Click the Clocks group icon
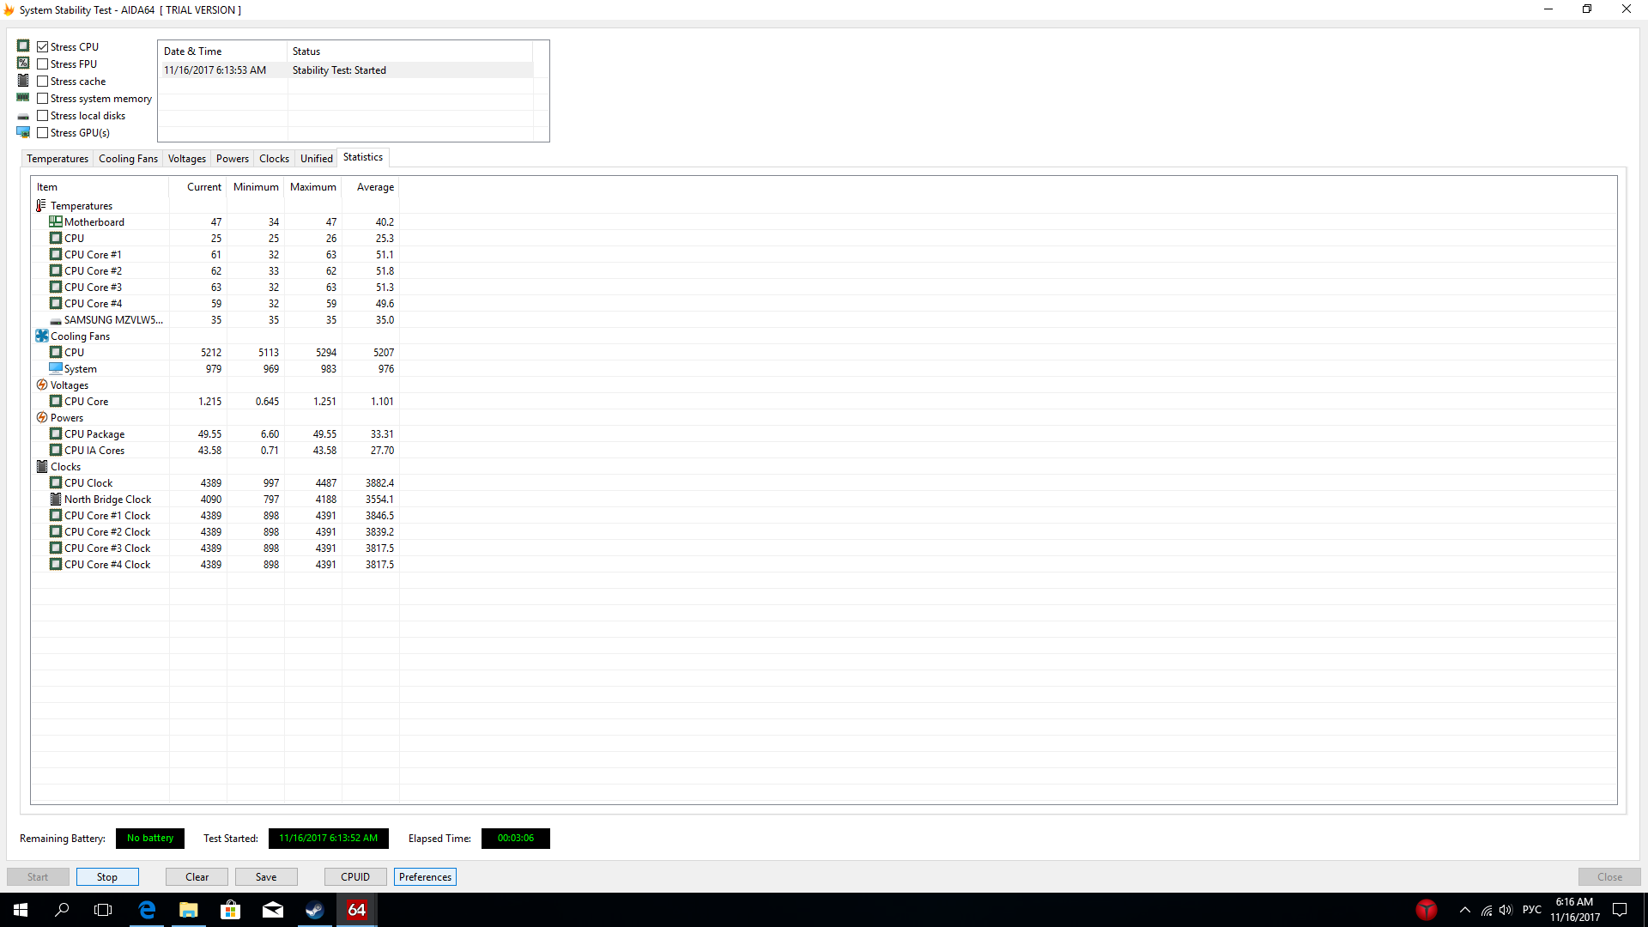The width and height of the screenshot is (1648, 927). pyautogui.click(x=41, y=467)
